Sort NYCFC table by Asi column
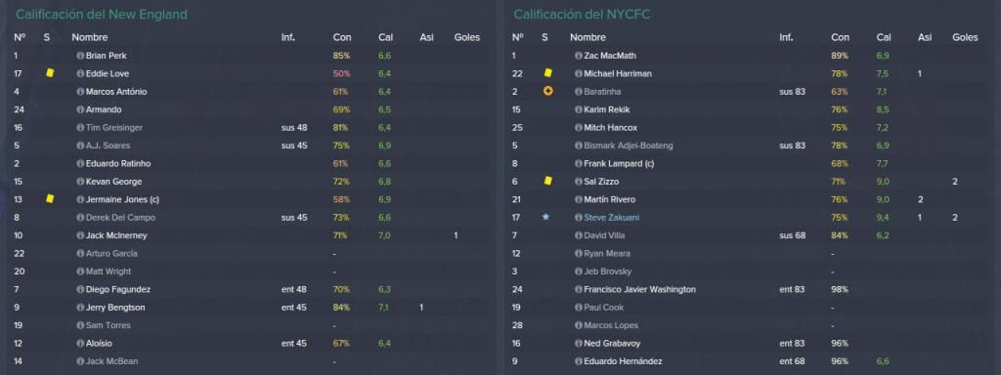Image resolution: width=1001 pixels, height=375 pixels. pyautogui.click(x=925, y=38)
